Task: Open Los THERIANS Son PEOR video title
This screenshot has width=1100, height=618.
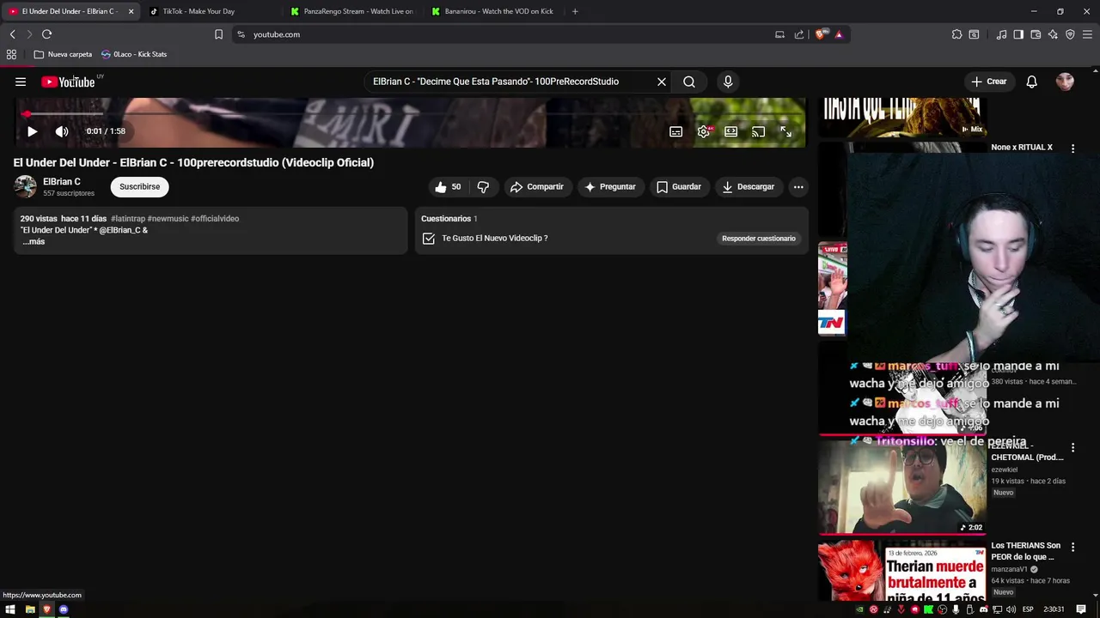Action: (x=1026, y=551)
